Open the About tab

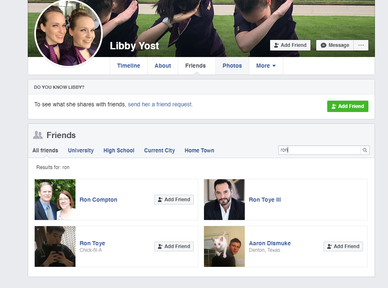(163, 66)
